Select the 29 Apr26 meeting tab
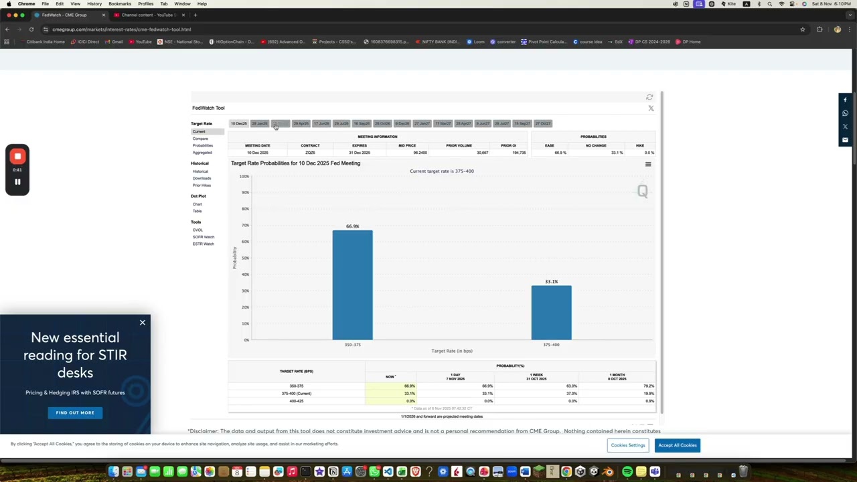The height and width of the screenshot is (482, 857). point(301,124)
